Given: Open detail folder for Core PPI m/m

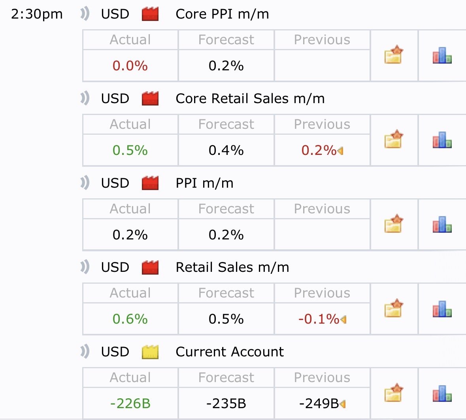Looking at the screenshot, I should pyautogui.click(x=393, y=55).
